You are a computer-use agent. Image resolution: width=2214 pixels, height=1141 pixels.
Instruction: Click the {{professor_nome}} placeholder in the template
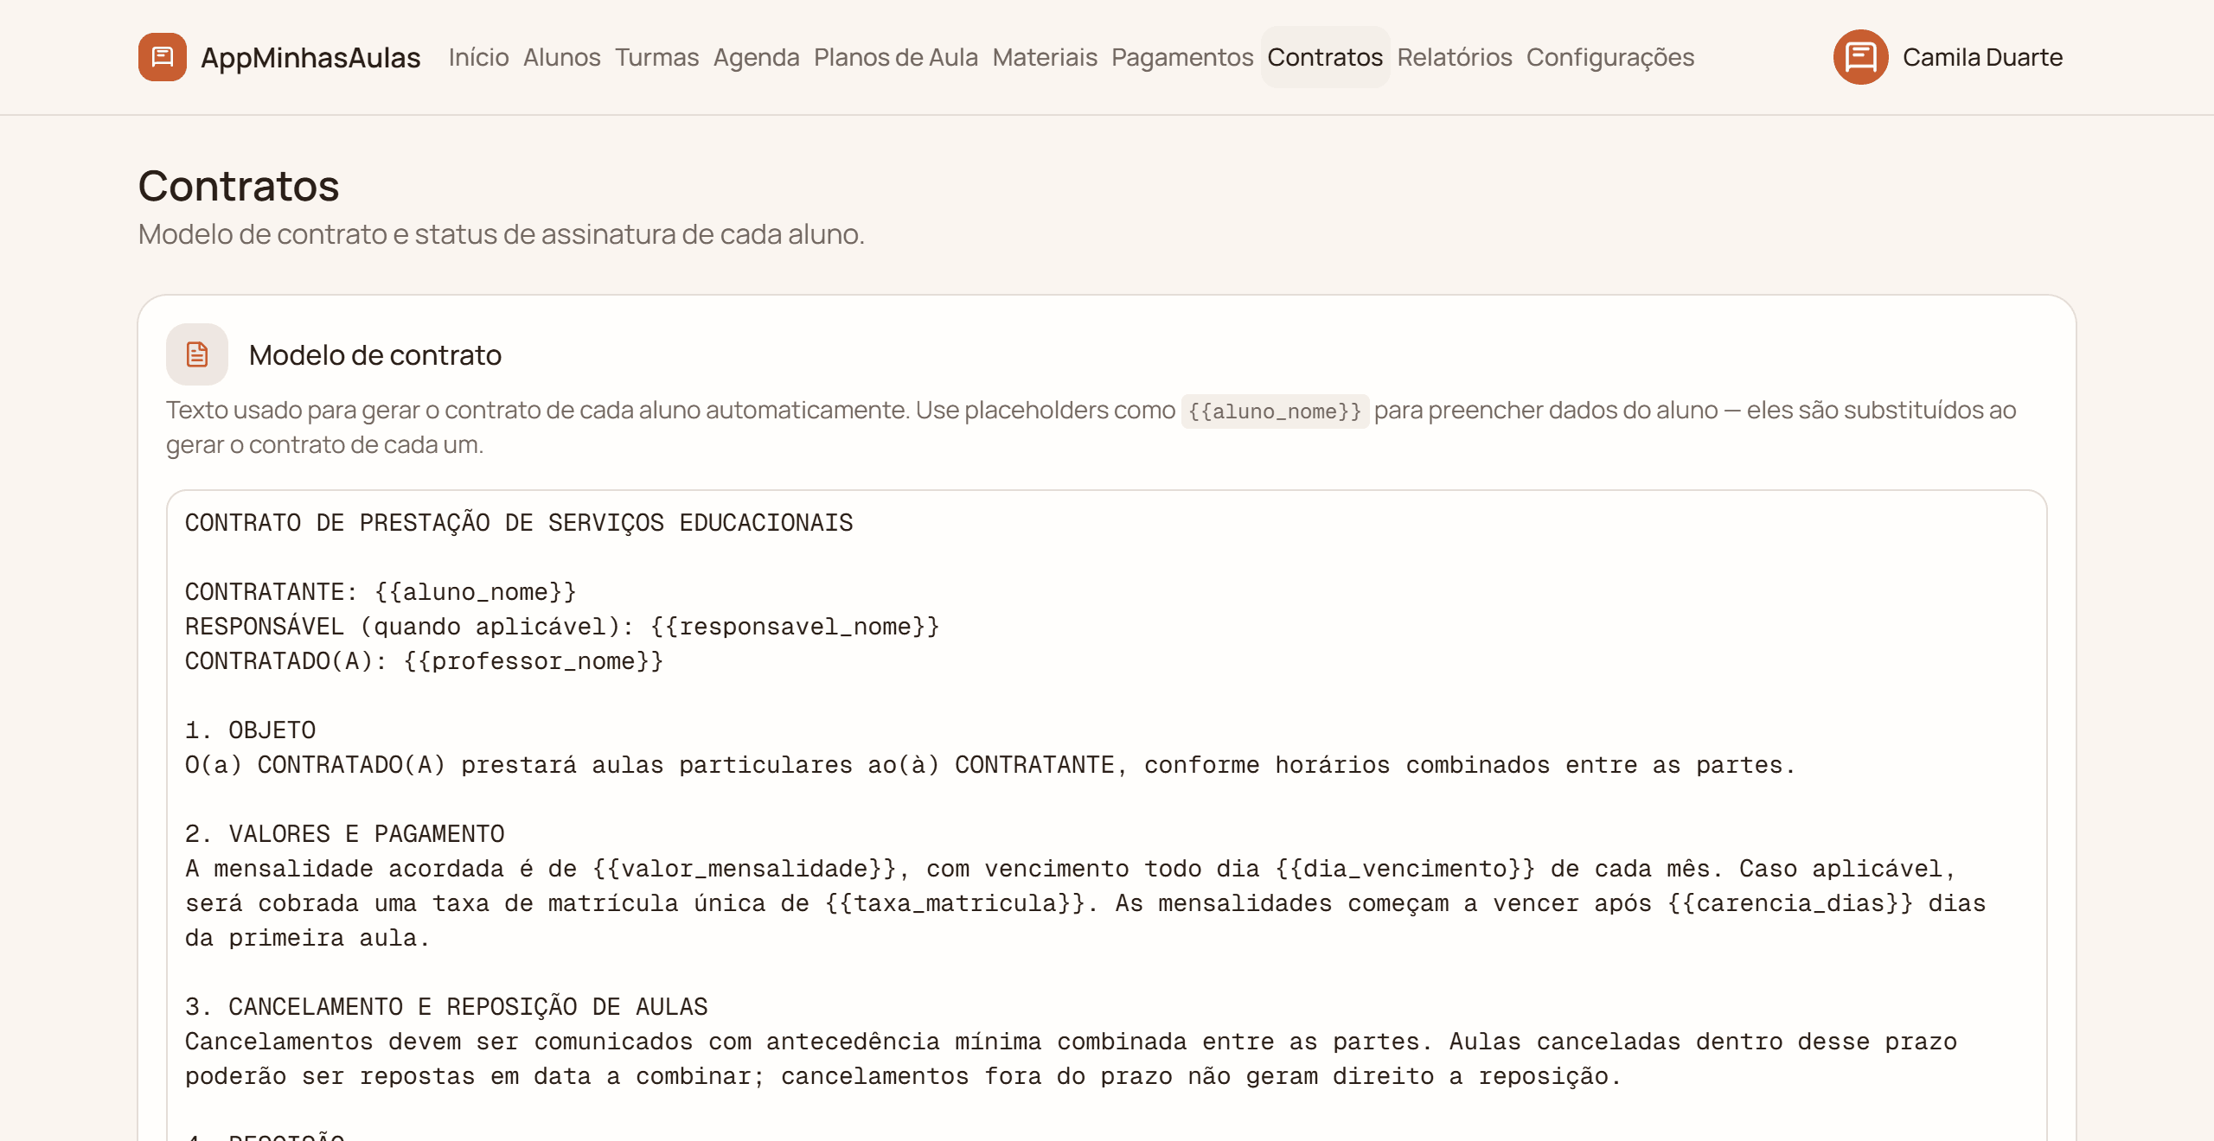click(x=533, y=661)
